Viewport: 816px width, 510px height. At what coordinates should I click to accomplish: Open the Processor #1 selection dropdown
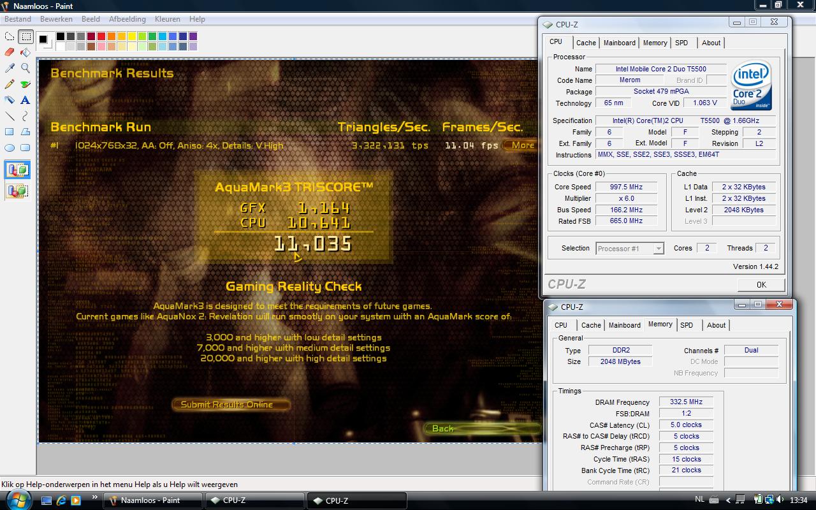click(630, 249)
